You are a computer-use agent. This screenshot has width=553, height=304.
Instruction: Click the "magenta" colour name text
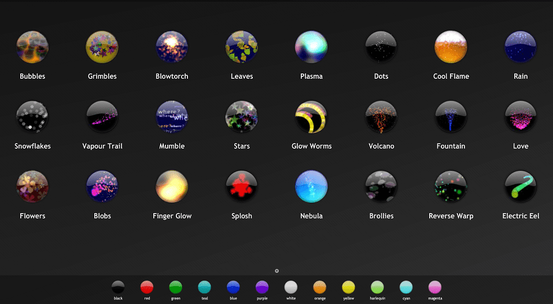(x=435, y=298)
